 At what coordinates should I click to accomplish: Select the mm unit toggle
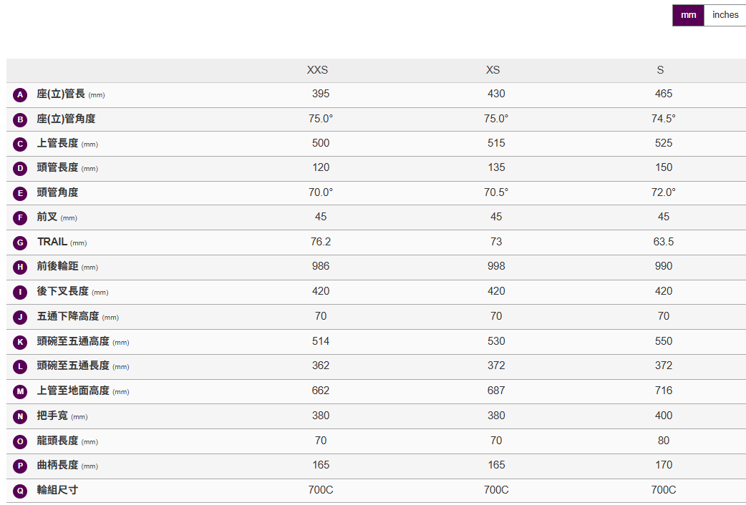[688, 15]
